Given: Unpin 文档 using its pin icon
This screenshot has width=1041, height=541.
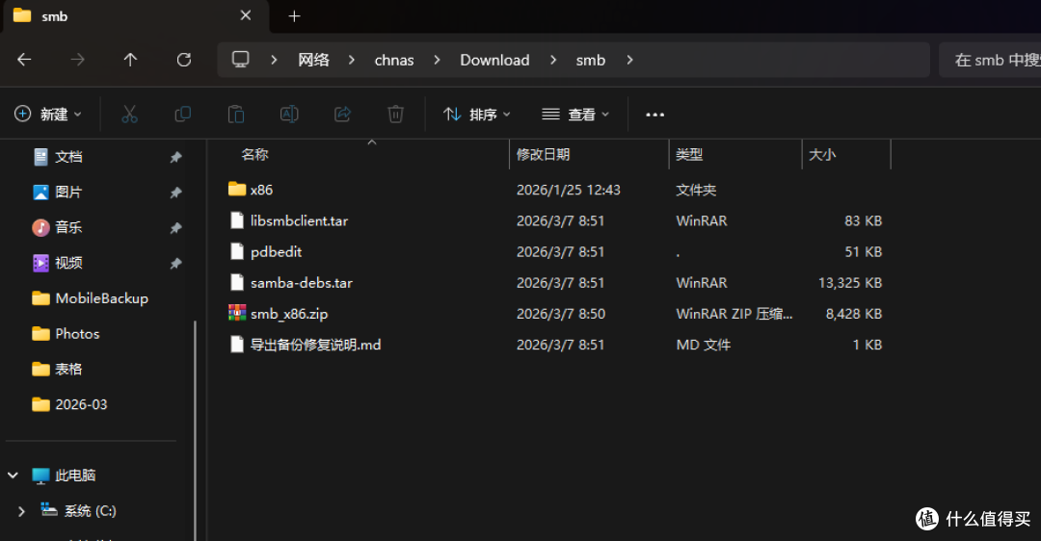Looking at the screenshot, I should tap(175, 157).
